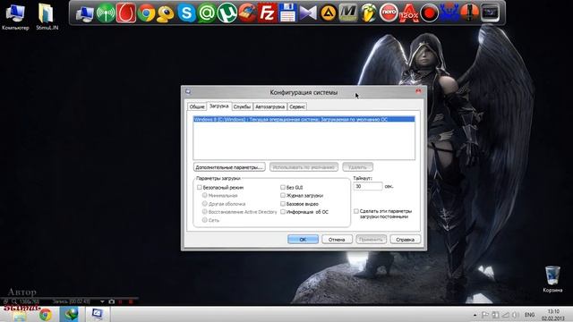Switch to the Сервис tab
This screenshot has height=322, width=573.
coord(297,106)
